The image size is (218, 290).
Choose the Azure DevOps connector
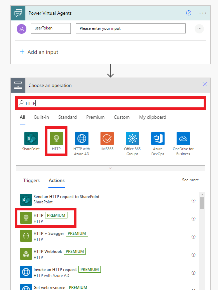[158, 138]
